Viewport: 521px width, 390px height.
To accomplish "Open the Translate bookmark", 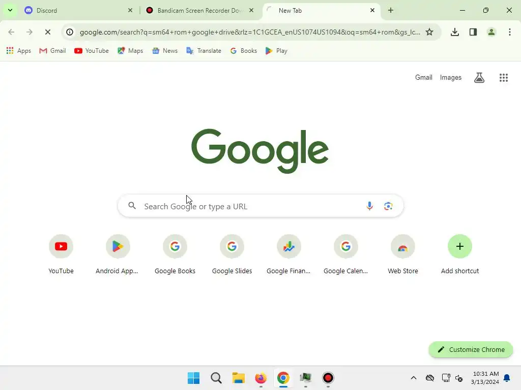I will pyautogui.click(x=204, y=51).
